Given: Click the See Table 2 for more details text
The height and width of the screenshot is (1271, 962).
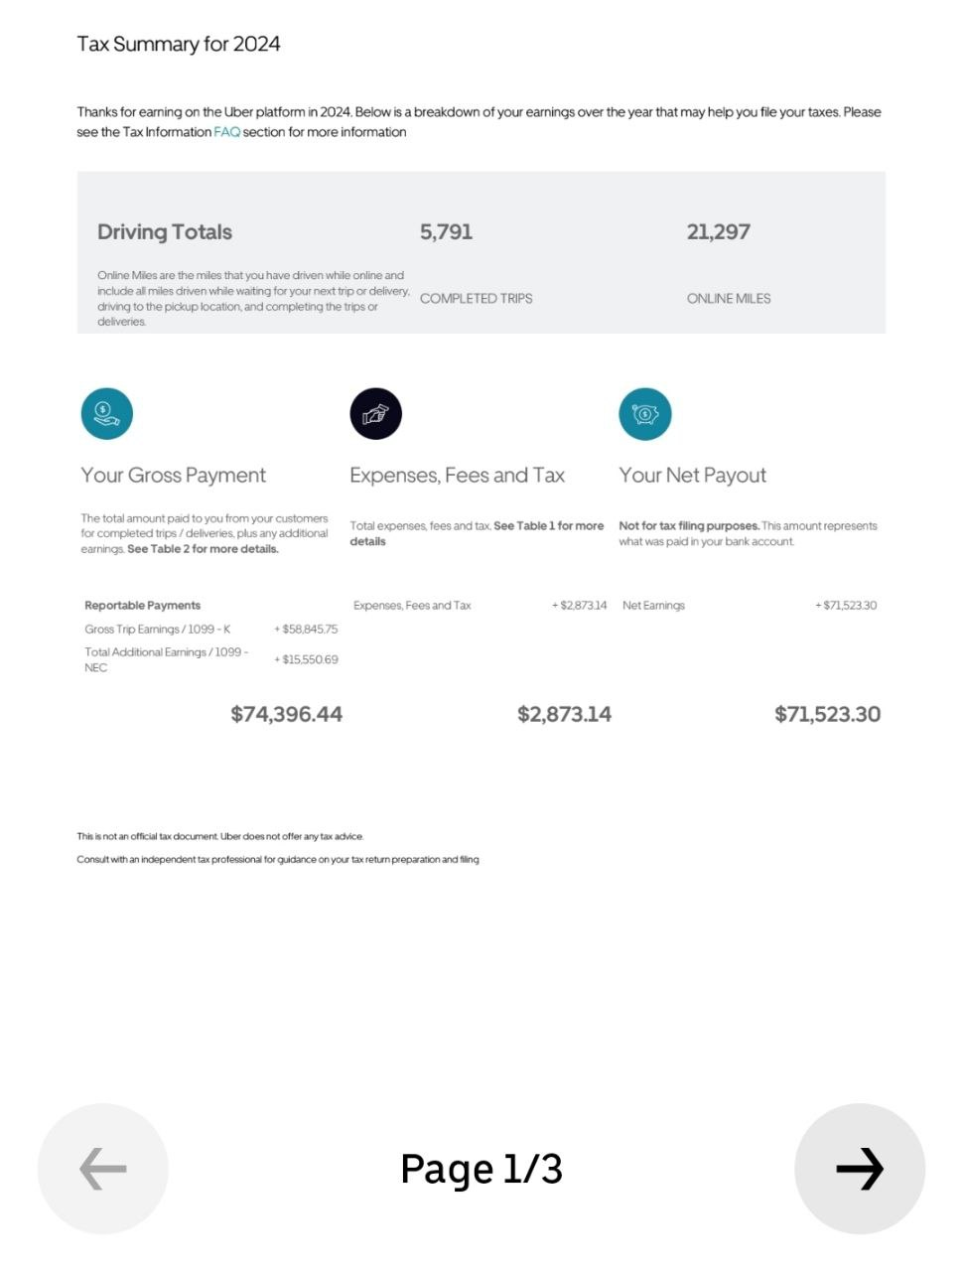Looking at the screenshot, I should tap(203, 549).
